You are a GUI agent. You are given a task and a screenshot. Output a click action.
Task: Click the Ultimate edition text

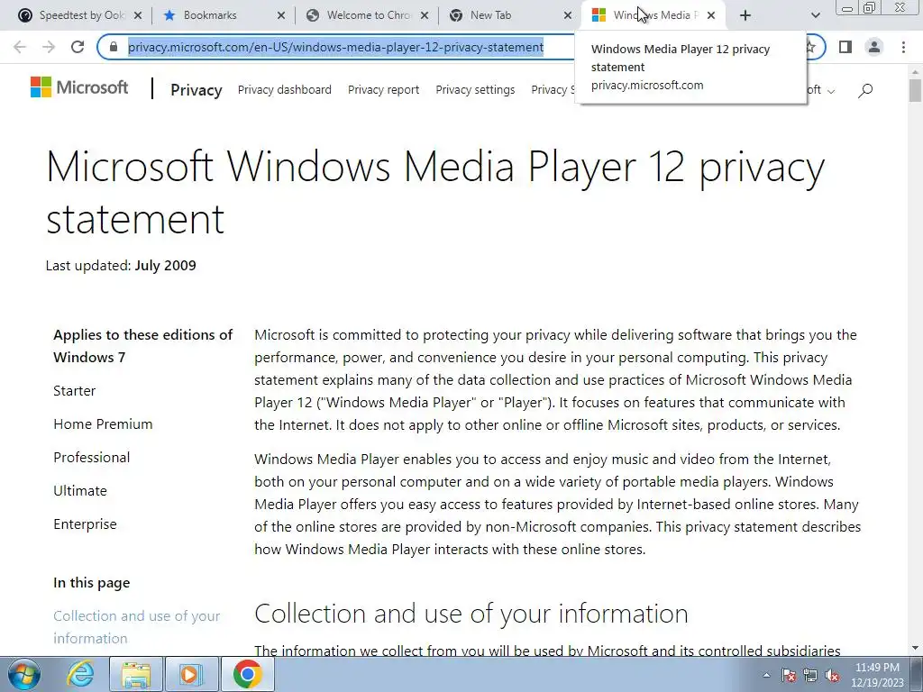80,491
